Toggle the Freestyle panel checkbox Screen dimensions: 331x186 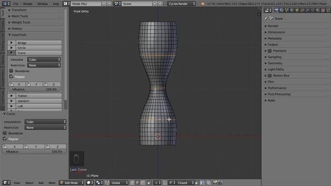tap(269, 51)
